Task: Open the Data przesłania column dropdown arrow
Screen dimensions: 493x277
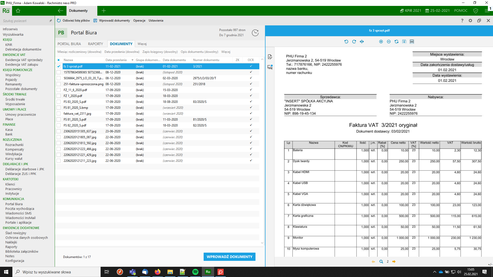Action: [x=132, y=60]
